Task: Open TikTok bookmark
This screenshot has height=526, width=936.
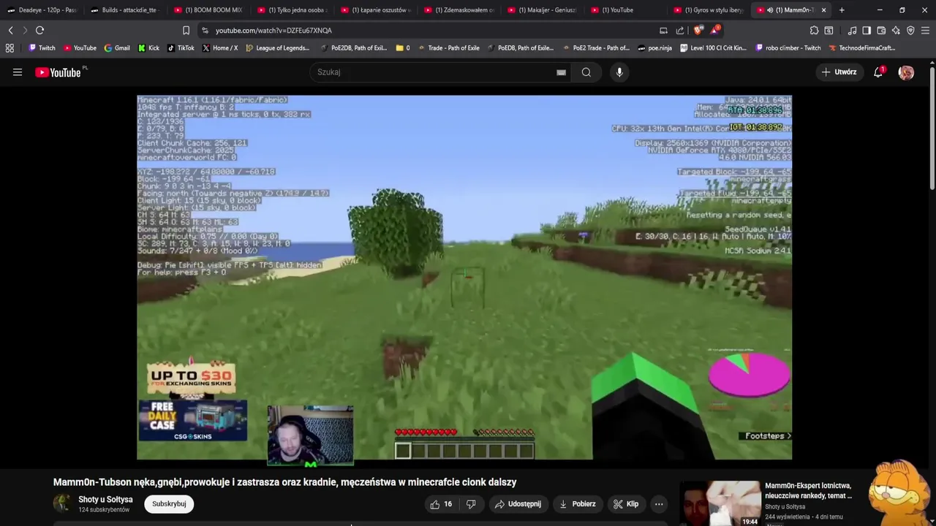Action: (x=181, y=47)
